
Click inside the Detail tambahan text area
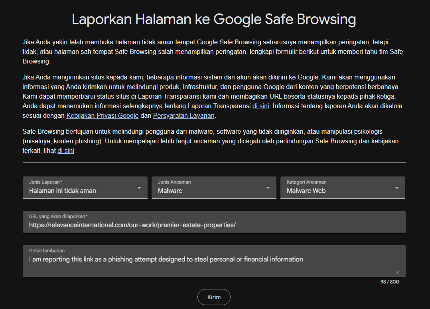pos(214,261)
